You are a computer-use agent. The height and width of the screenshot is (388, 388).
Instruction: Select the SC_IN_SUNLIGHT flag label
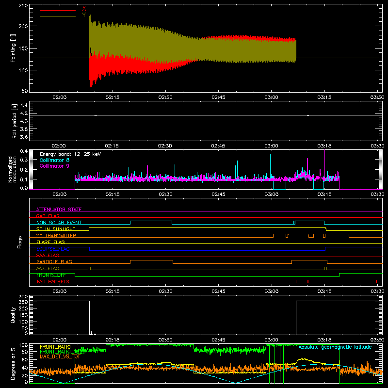click(56, 229)
